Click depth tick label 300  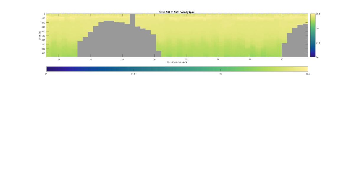(43, 27)
